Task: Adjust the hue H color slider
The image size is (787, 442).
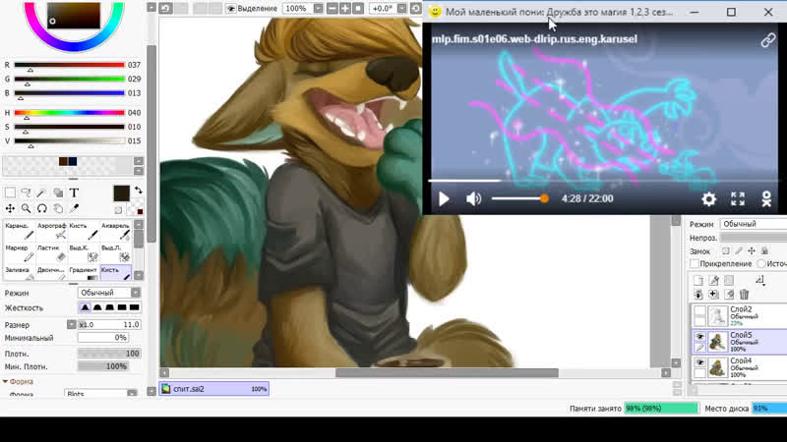Action: [69, 113]
